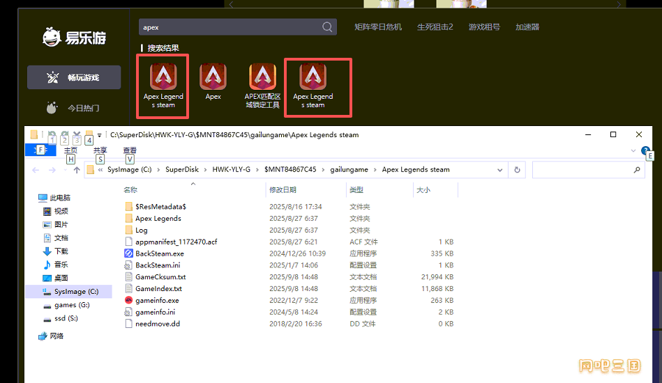Open the quick access toolbar customize dropdown
This screenshot has width=662, height=383.
[x=100, y=135]
